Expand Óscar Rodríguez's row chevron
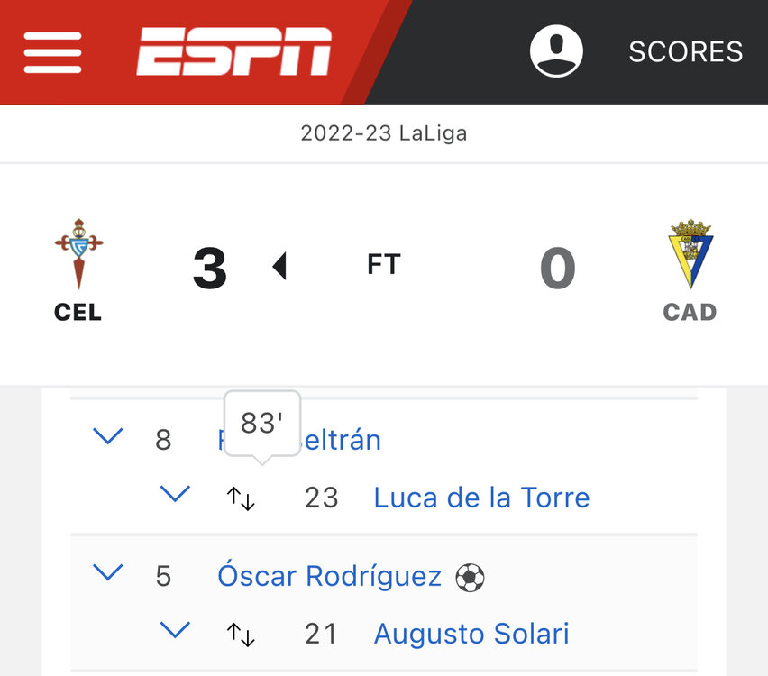Viewport: 768px width, 676px height. 108,573
